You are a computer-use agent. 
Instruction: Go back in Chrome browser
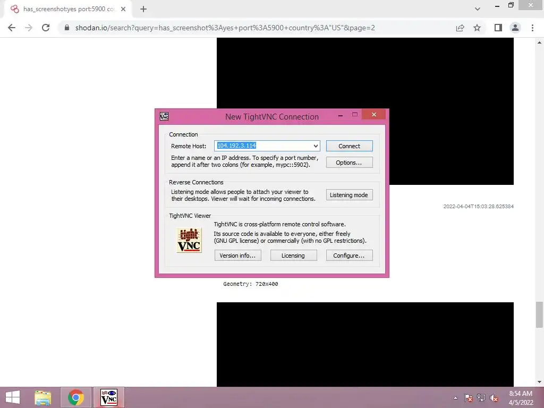coord(12,28)
